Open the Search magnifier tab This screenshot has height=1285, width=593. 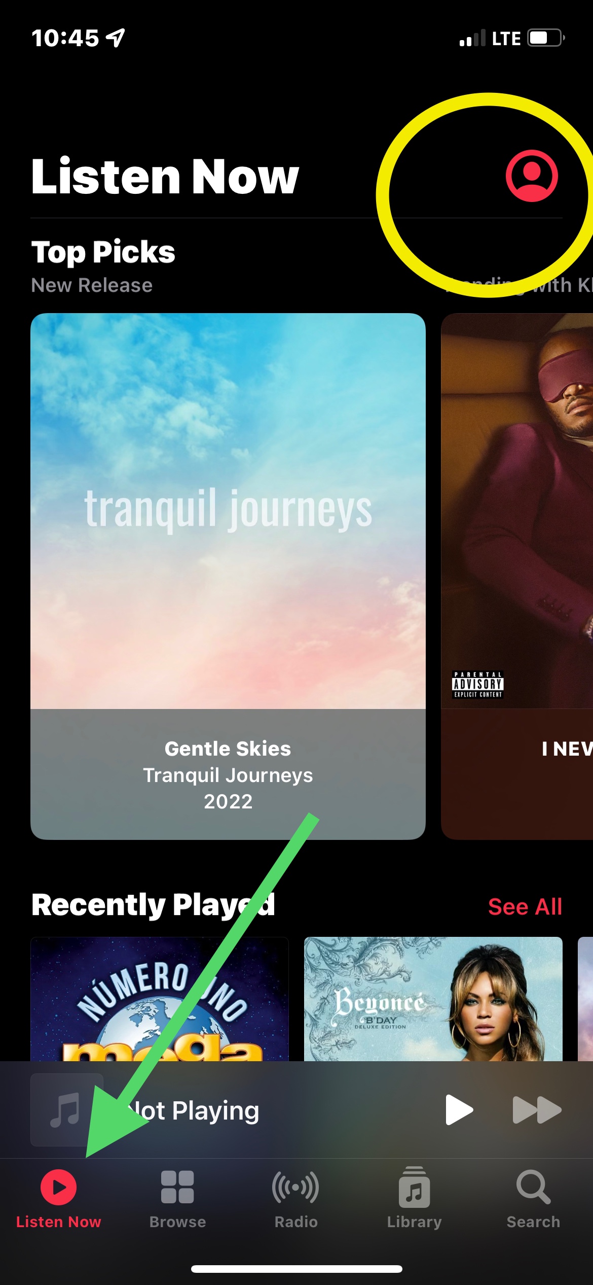point(533,1188)
